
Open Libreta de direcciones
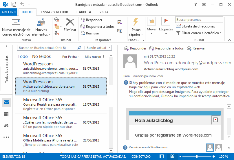pyautogui.click(x=195, y=26)
